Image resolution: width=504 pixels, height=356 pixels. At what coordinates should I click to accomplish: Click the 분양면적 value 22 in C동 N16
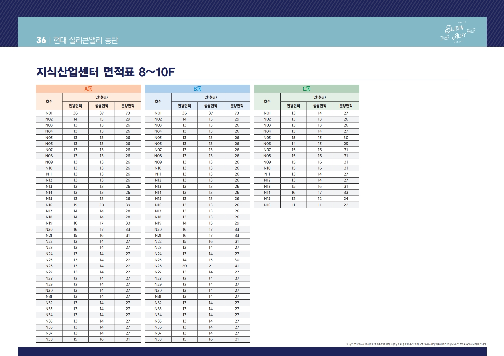(346, 205)
